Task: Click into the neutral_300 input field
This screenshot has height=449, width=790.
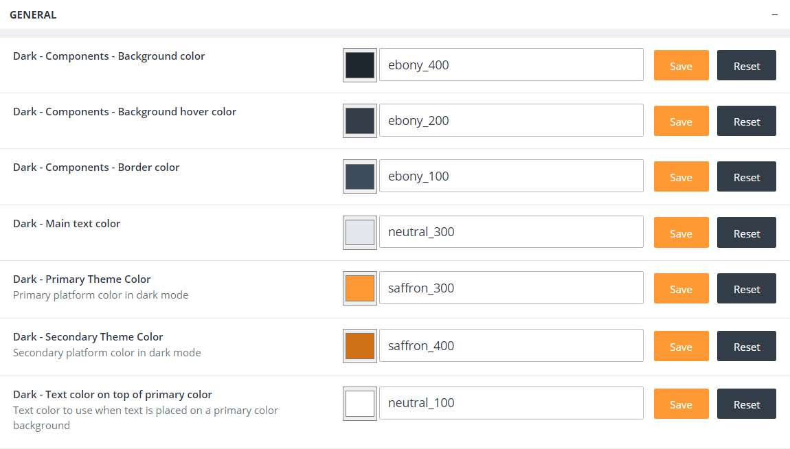Action: [511, 232]
